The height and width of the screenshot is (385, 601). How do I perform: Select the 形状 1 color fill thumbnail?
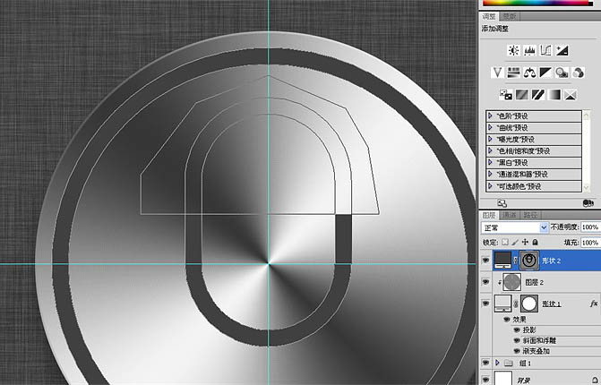(502, 304)
